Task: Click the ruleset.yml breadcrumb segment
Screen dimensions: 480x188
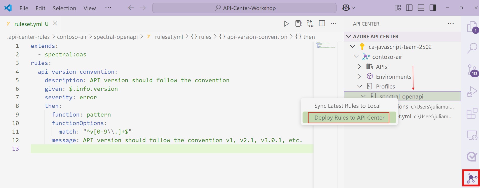Action: coord(169,37)
